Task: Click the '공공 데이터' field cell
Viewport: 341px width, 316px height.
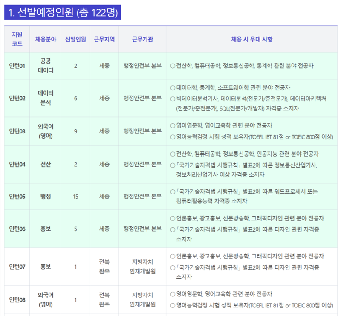Action: (46, 66)
